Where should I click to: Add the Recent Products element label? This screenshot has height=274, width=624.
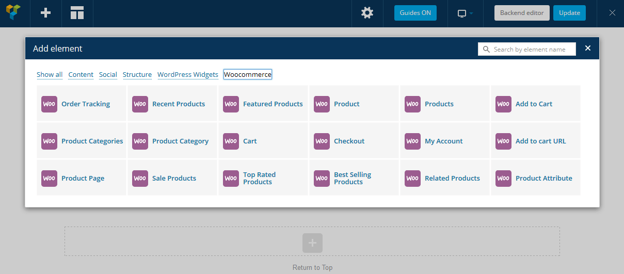(x=179, y=104)
